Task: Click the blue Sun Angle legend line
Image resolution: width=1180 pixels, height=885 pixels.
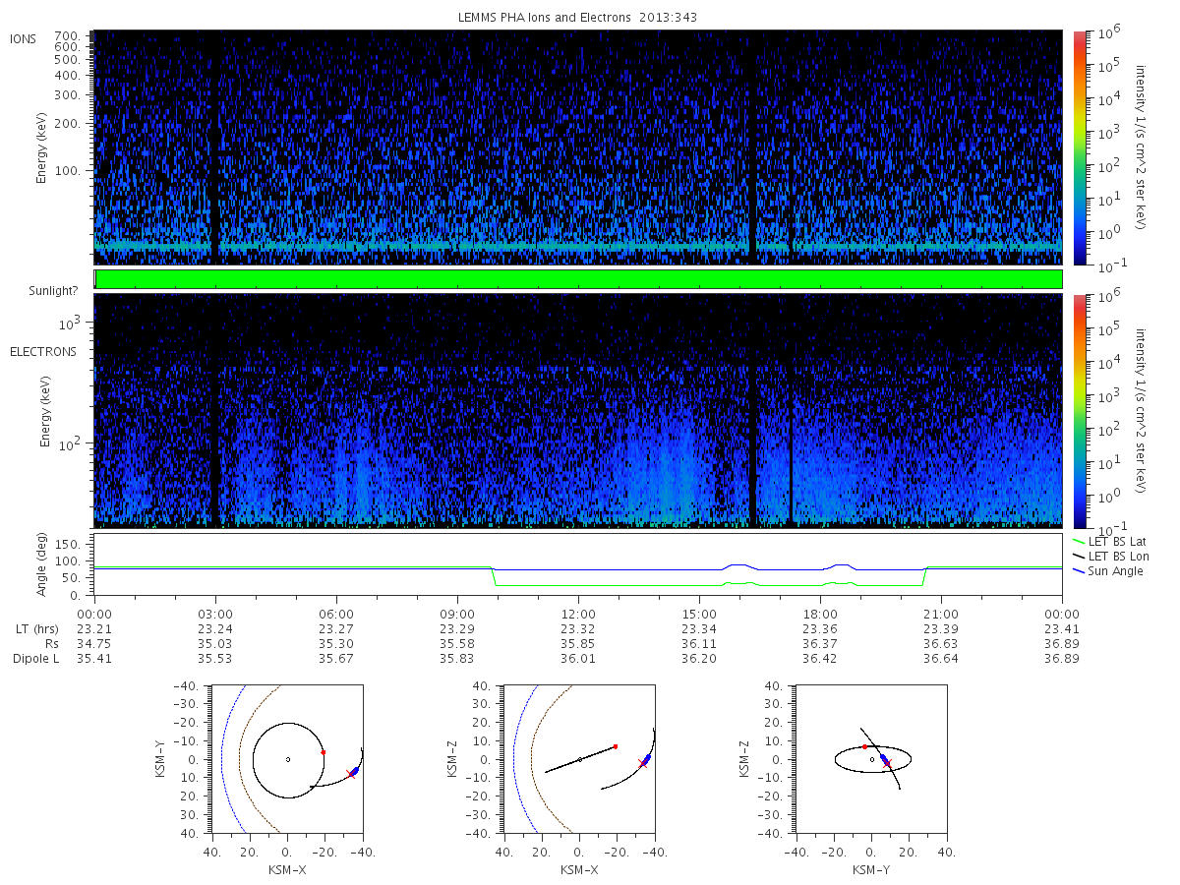Action: (x=1079, y=571)
